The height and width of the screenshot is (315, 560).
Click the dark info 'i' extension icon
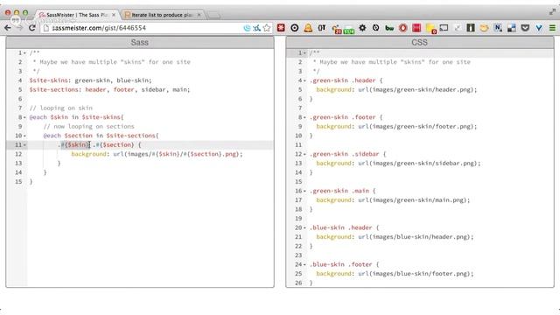coord(471,28)
